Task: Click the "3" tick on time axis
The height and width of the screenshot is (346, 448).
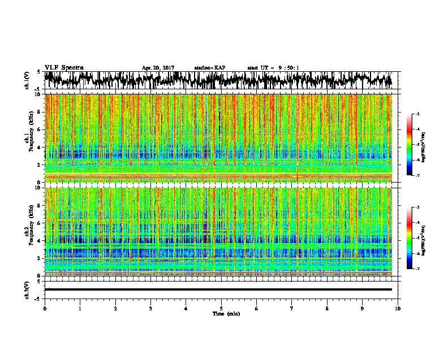Action: point(150,309)
